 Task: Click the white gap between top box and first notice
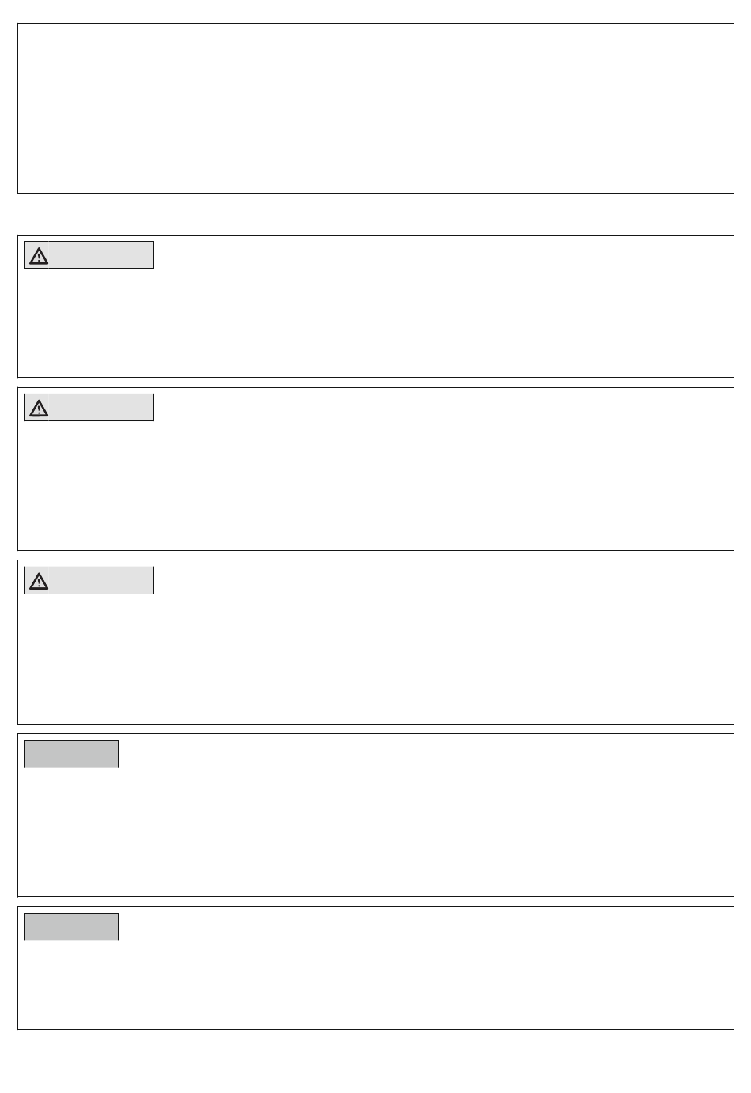(375, 214)
